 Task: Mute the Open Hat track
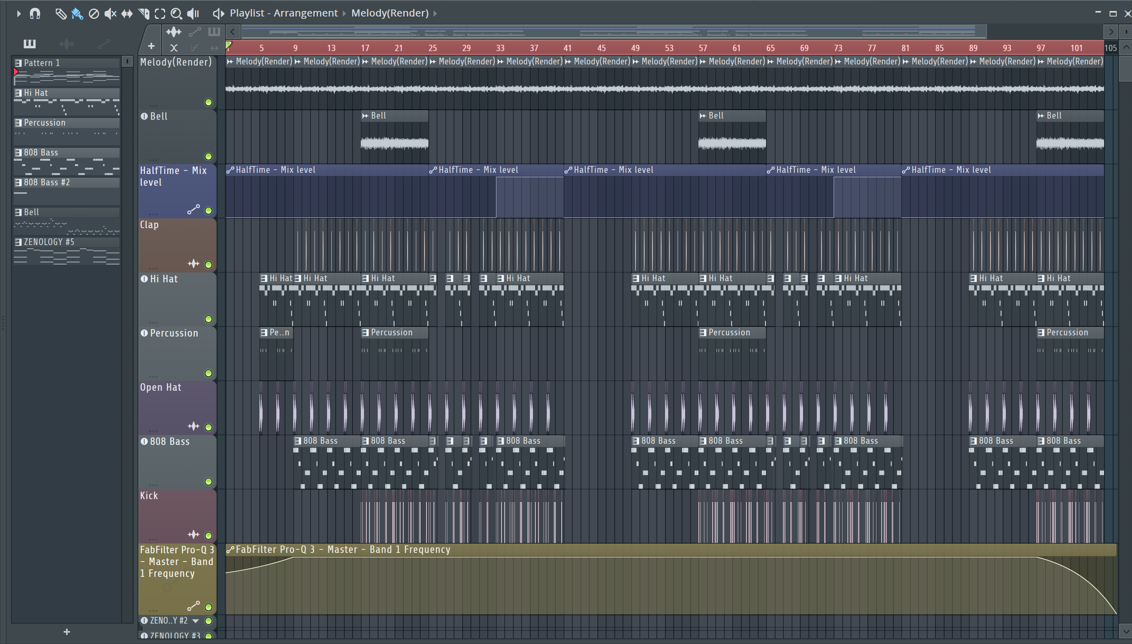[208, 427]
